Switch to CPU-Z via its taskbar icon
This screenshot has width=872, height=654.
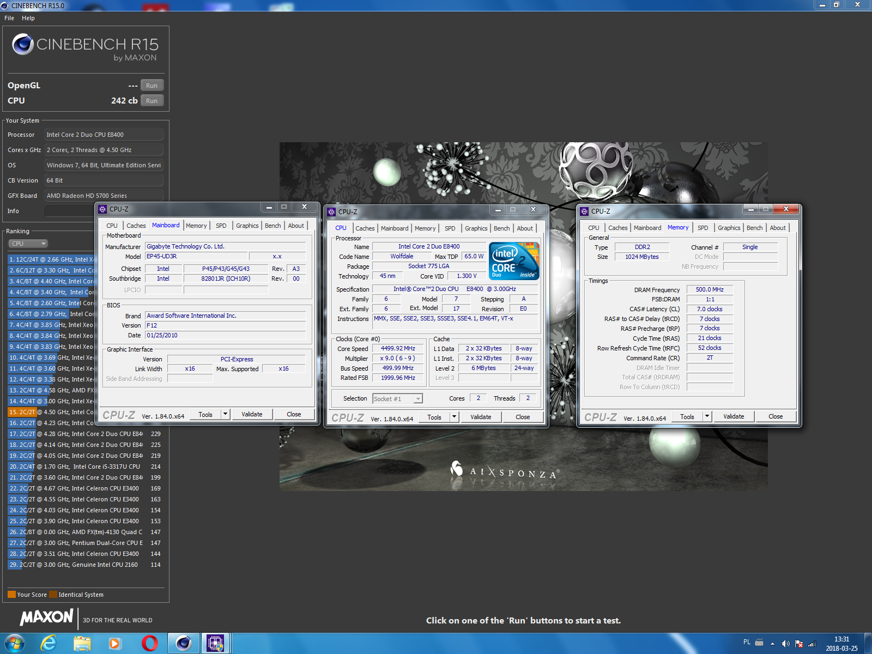coord(215,644)
